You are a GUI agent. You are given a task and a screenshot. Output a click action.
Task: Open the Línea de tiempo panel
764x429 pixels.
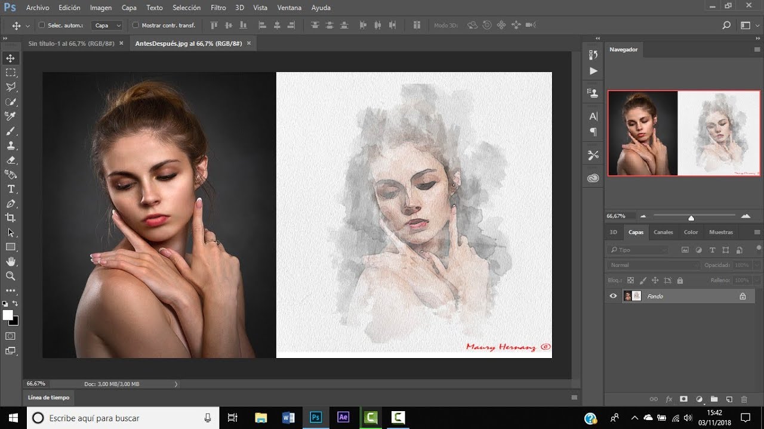click(x=49, y=397)
